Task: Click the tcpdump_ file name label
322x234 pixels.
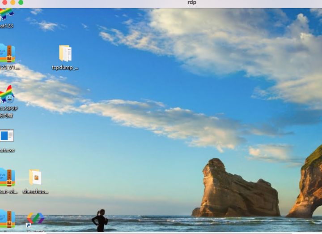Action: [65, 68]
